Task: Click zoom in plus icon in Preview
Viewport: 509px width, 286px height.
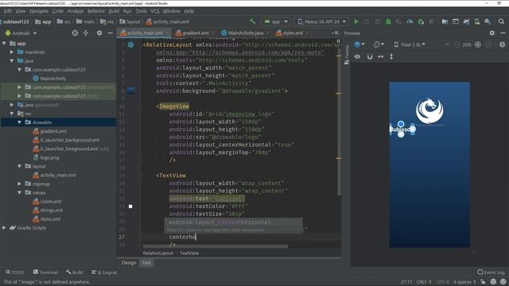Action: [478, 44]
